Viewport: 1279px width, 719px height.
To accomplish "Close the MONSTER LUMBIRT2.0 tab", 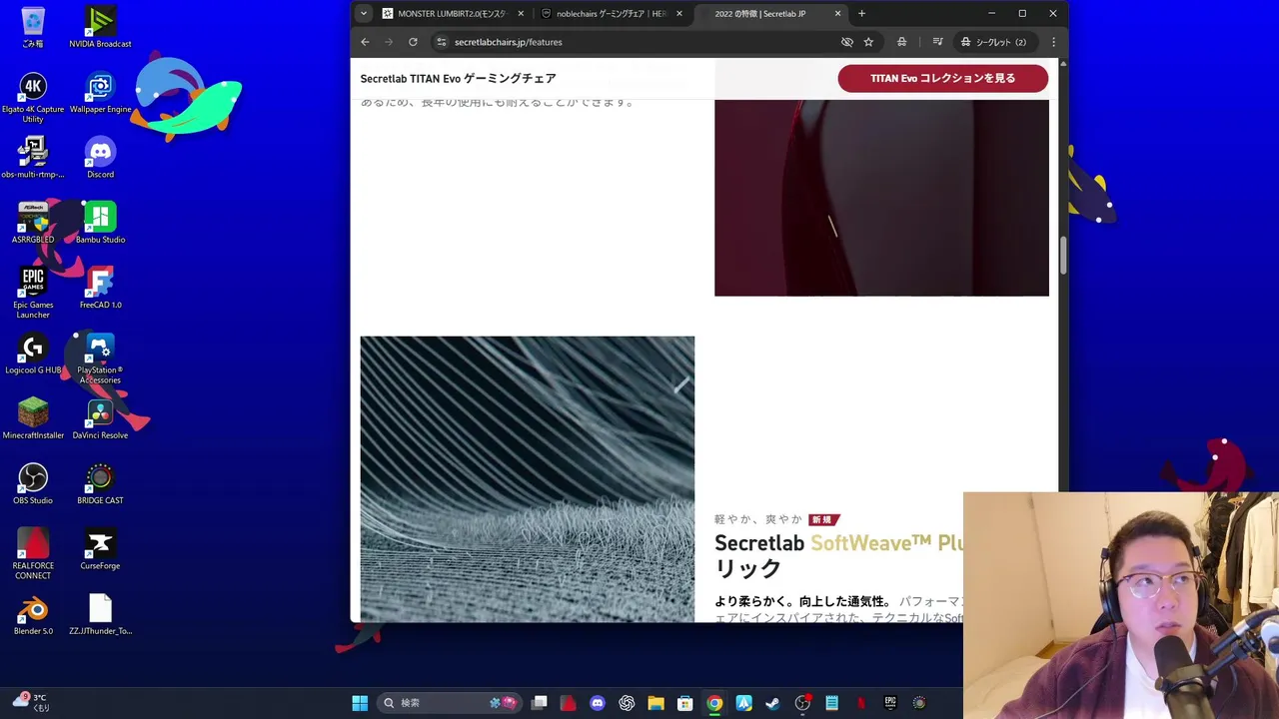I will point(521,14).
